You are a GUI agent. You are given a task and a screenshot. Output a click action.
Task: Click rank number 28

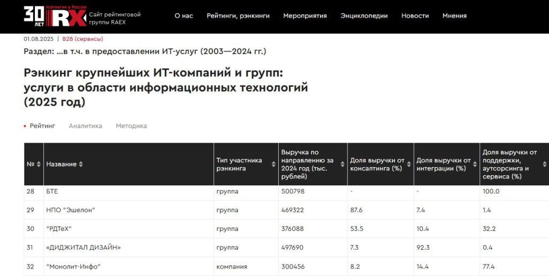coord(31,191)
